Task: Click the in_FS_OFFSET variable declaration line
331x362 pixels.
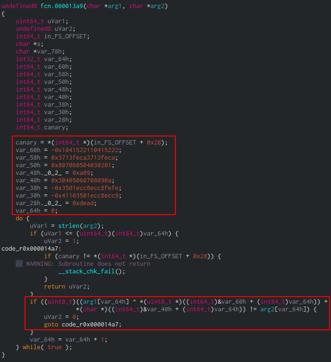Action: tap(45, 36)
